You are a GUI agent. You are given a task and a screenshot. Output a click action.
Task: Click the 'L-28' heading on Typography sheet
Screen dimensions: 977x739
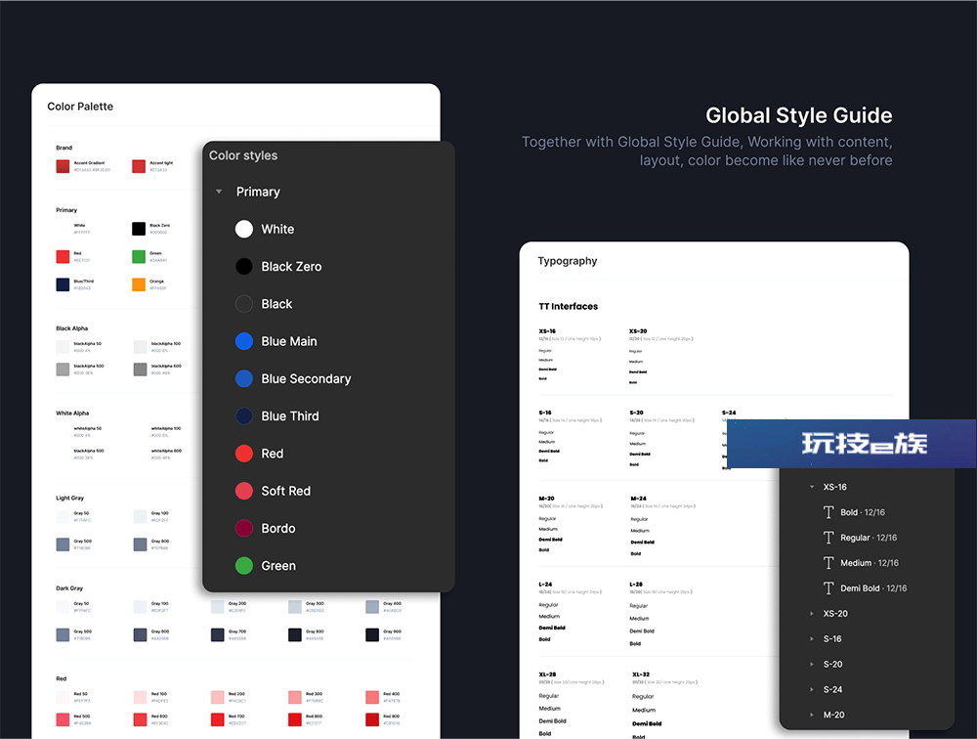click(x=636, y=585)
